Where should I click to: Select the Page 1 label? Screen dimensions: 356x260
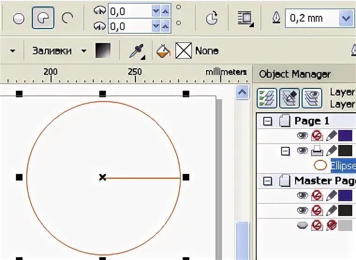click(311, 121)
